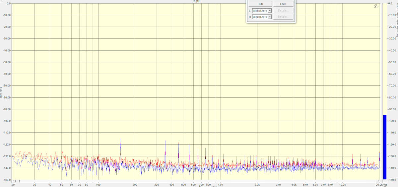Viewport: 398px width, 187px height.
Task: Click the Run button
Action: [x=260, y=4]
